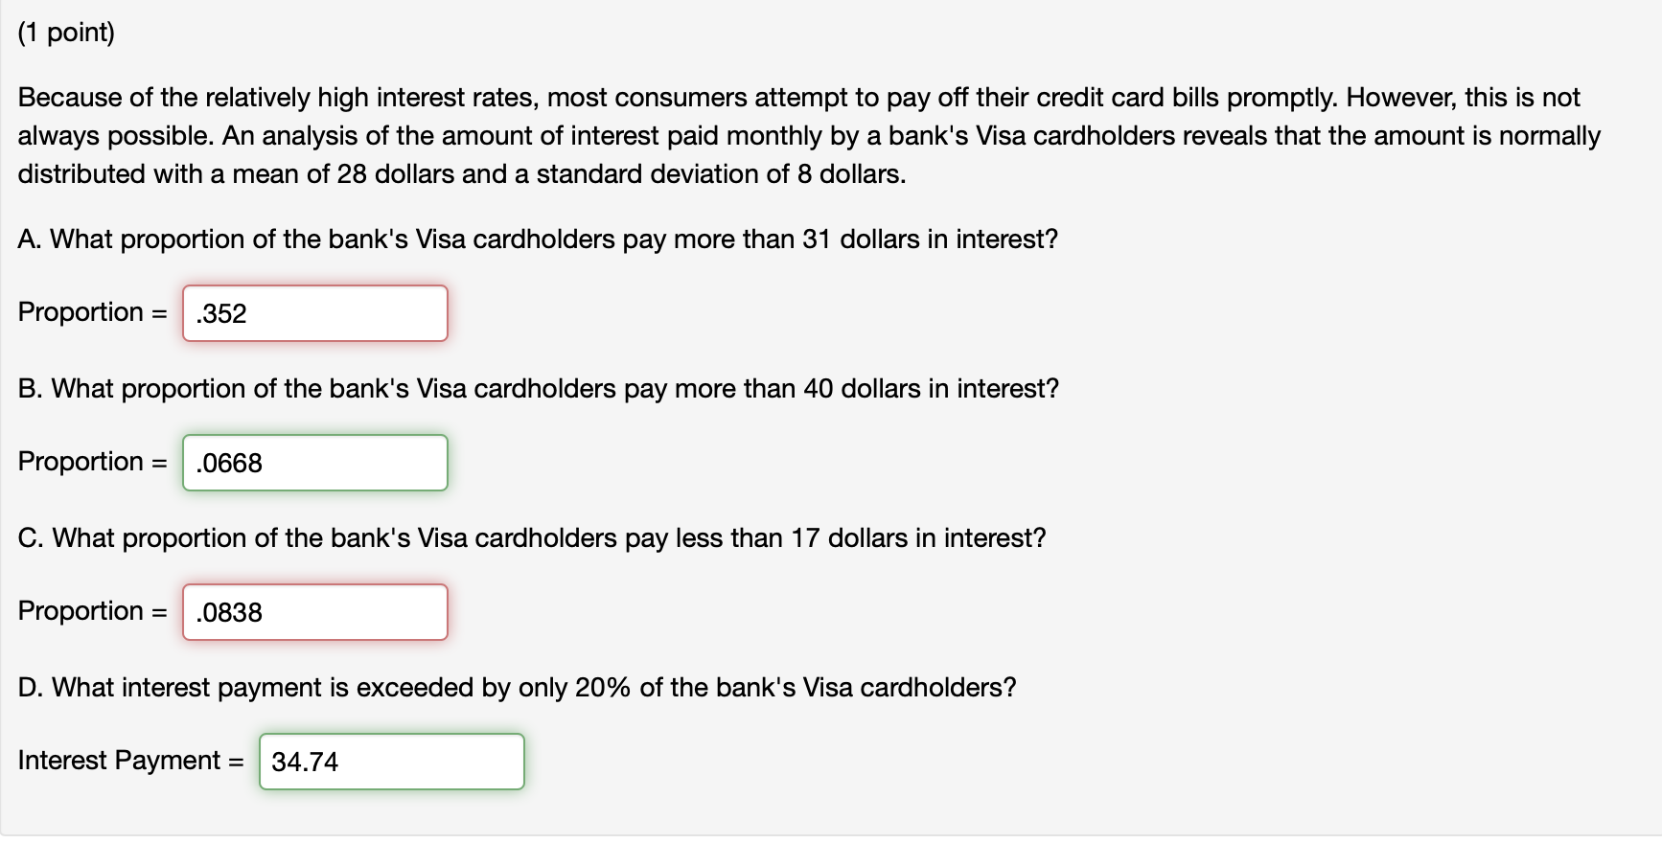Click the Proportion = label beside part A's field

(91, 312)
